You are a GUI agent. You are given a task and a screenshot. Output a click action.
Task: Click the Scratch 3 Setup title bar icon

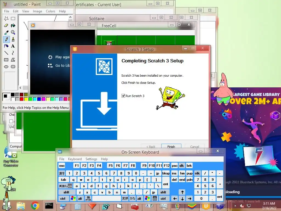75,49
